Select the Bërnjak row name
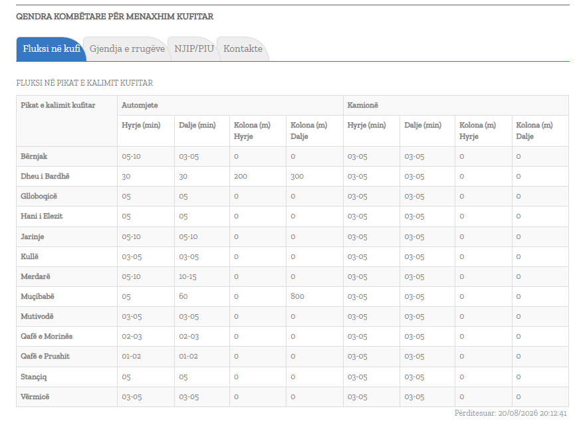581x433 pixels. tap(34, 156)
